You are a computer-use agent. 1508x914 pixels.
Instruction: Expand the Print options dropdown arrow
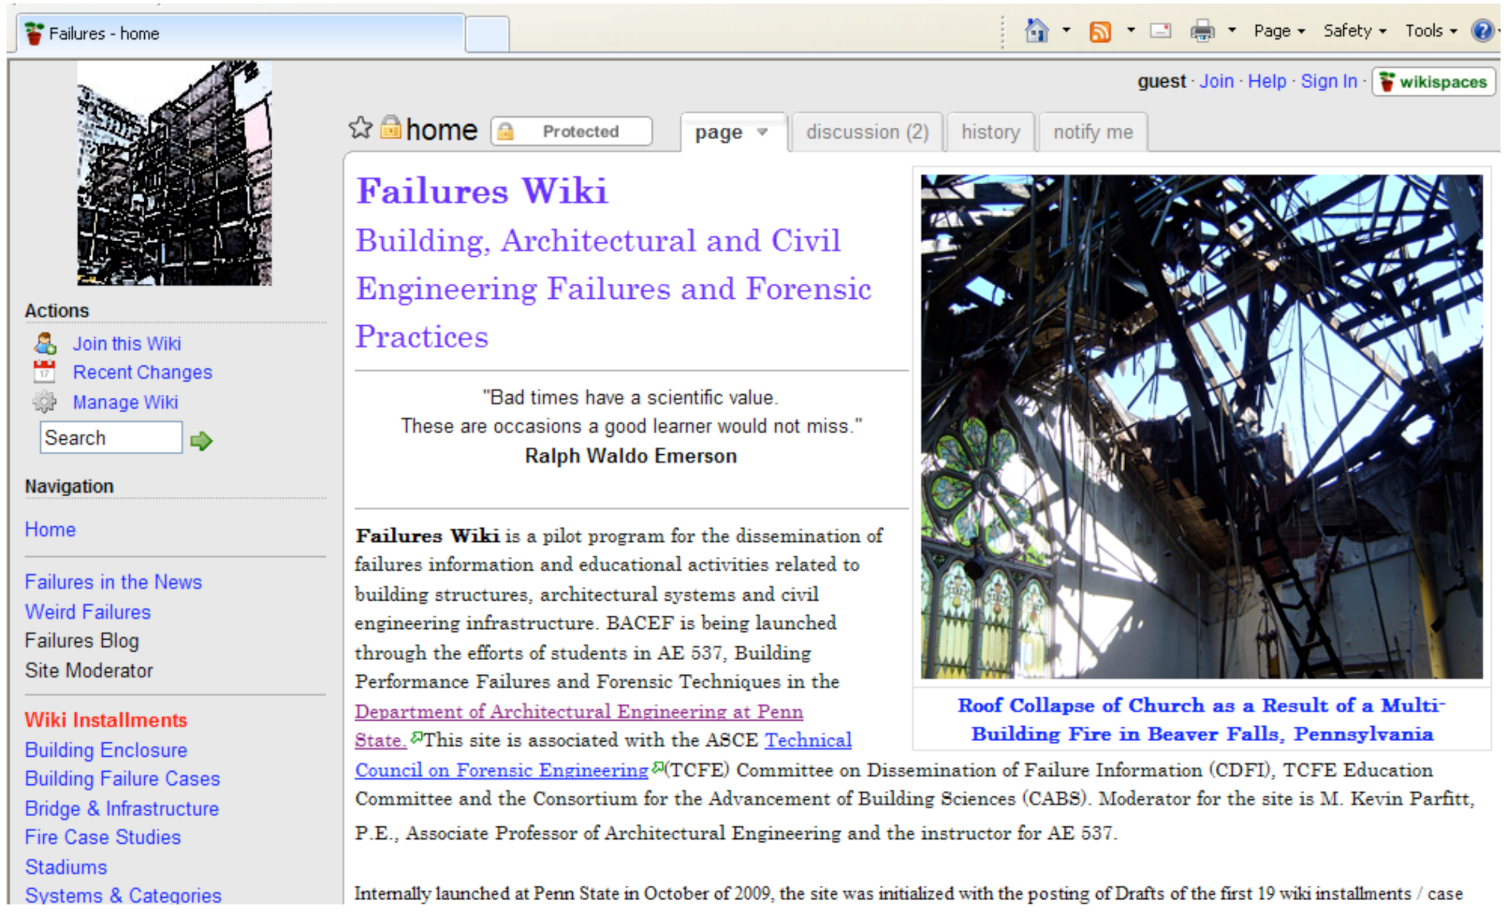[1232, 30]
